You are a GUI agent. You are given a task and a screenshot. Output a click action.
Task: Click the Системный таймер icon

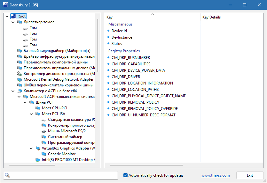[x=44, y=137]
